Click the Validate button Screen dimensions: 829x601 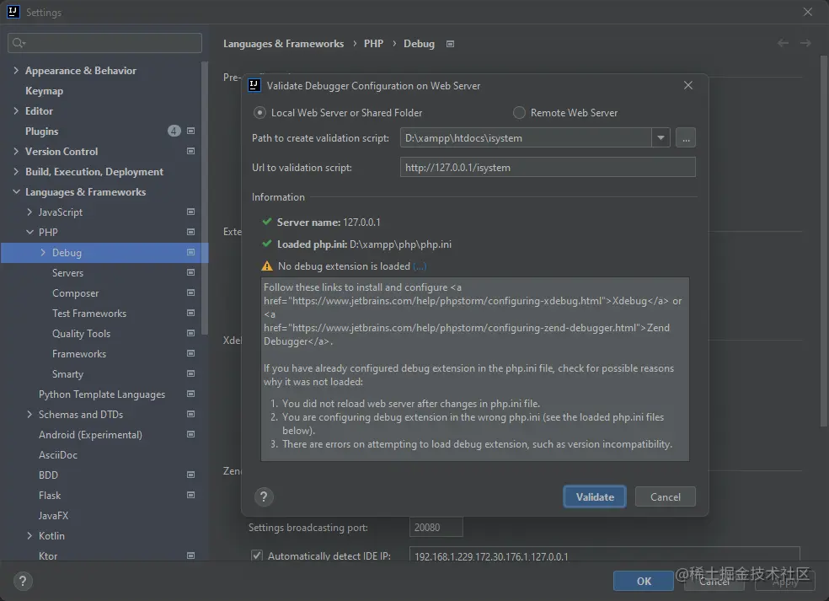click(x=595, y=496)
